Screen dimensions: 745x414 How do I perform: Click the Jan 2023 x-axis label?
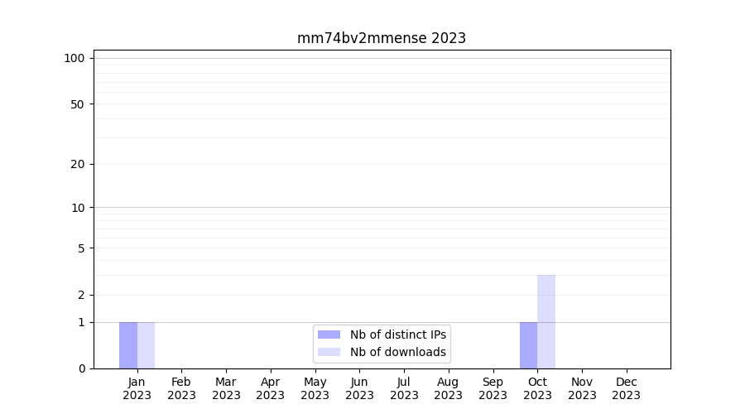[137, 388]
